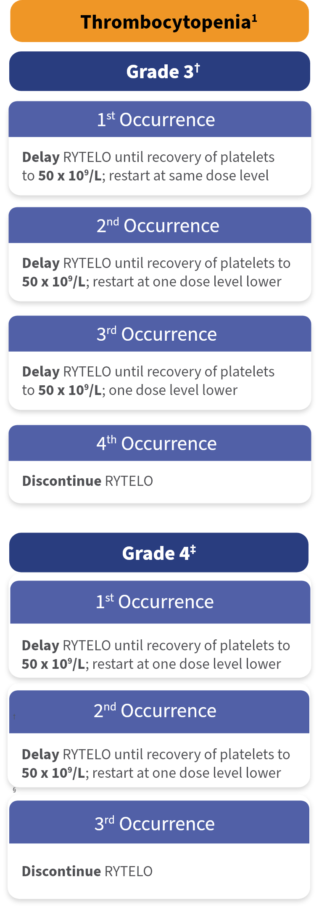The width and height of the screenshot is (319, 909).
Task: Click 'Discontinue RYTELO' under Grade 4 3rd Occurrence
Action: [87, 871]
